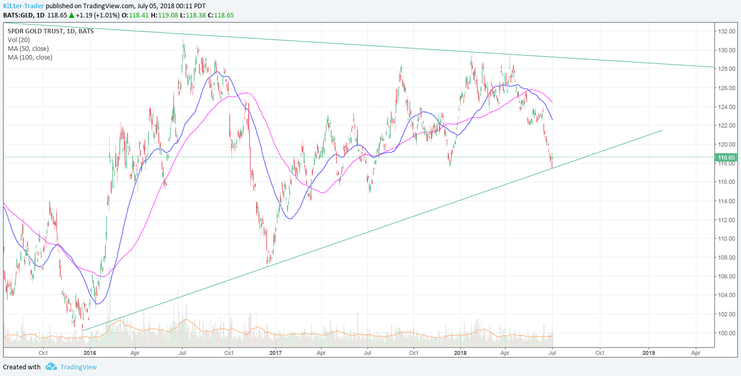Click the +1.19 (+1.01%) change value
The width and height of the screenshot is (741, 376).
point(98,15)
